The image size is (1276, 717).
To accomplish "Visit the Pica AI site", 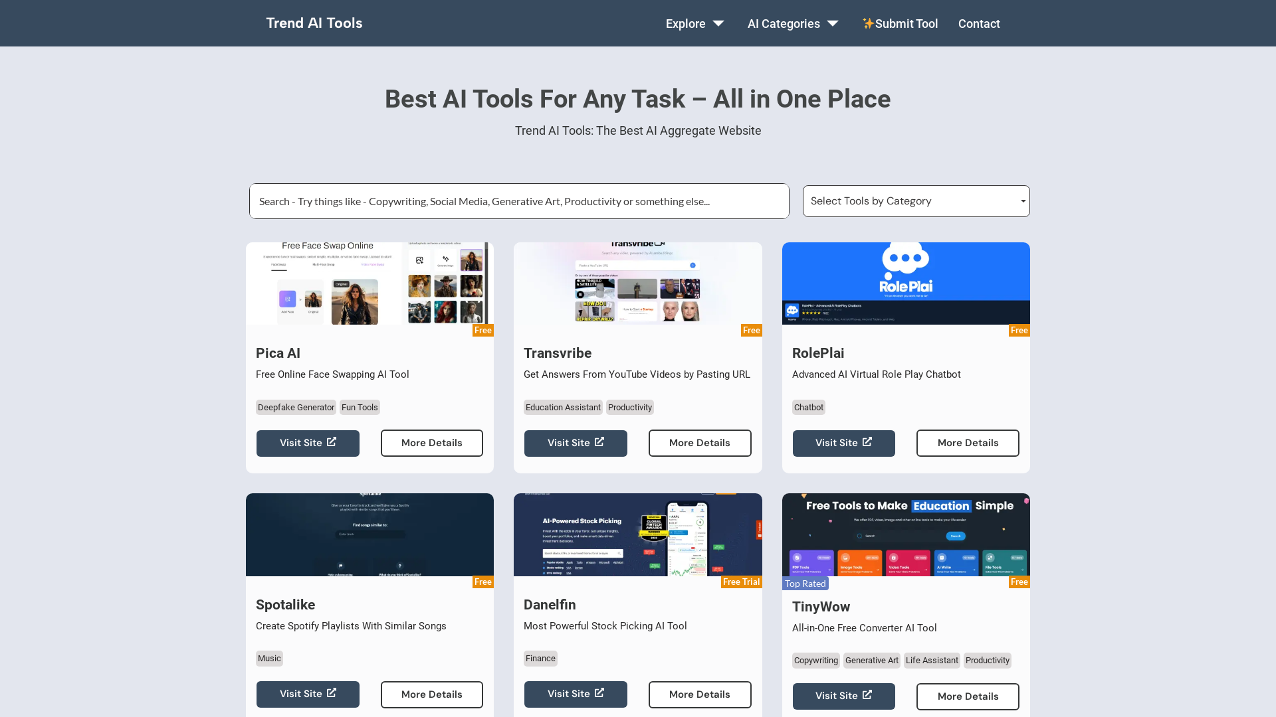I will tap(308, 443).
